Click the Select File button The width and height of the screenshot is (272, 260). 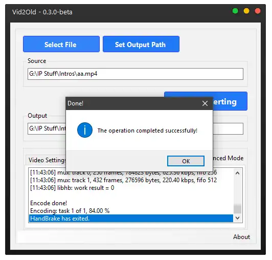[61, 44]
